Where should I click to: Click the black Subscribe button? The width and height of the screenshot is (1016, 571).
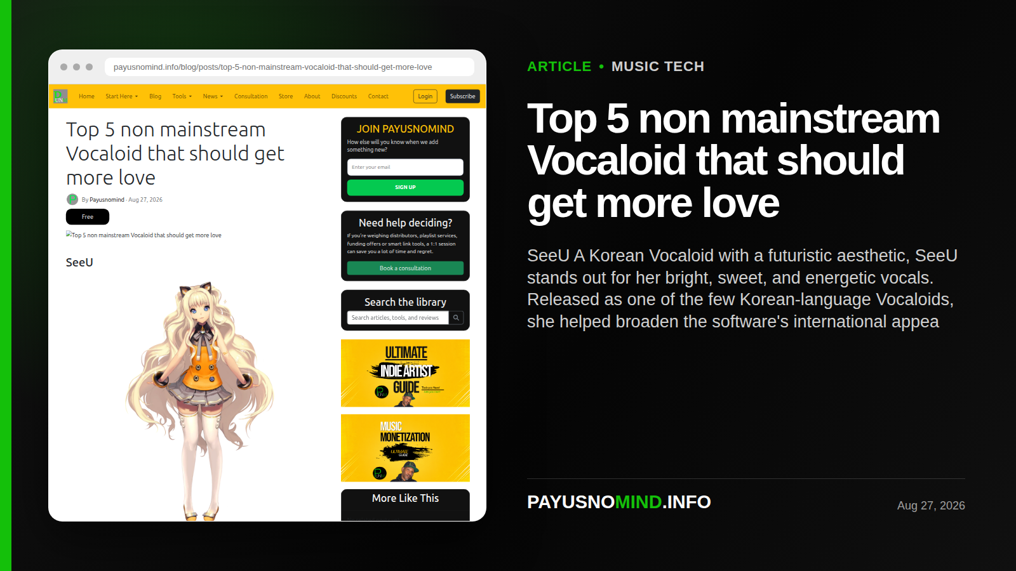[x=462, y=96]
